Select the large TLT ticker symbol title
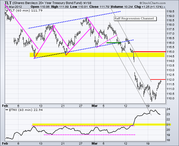179x146 pixels. [x=8, y=3]
